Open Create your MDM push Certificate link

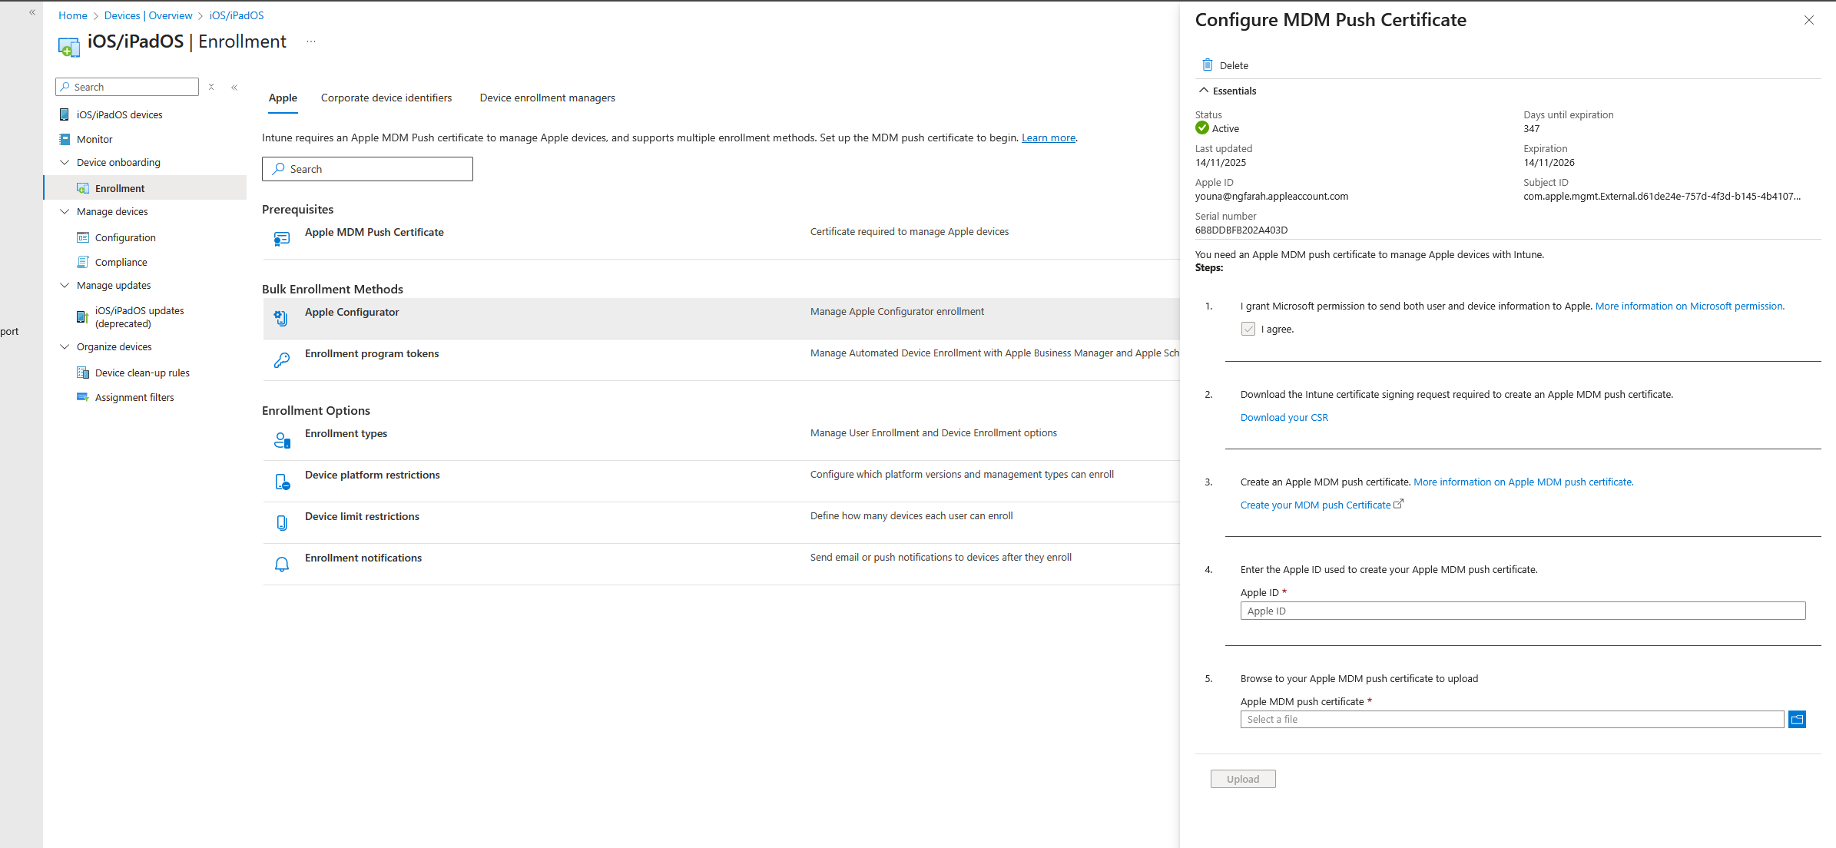[x=1315, y=505]
